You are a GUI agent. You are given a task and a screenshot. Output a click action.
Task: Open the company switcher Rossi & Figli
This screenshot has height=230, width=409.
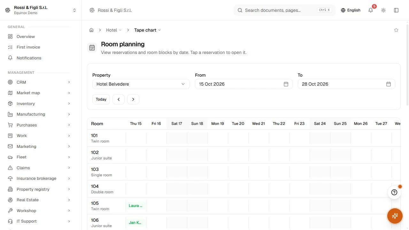point(41,10)
